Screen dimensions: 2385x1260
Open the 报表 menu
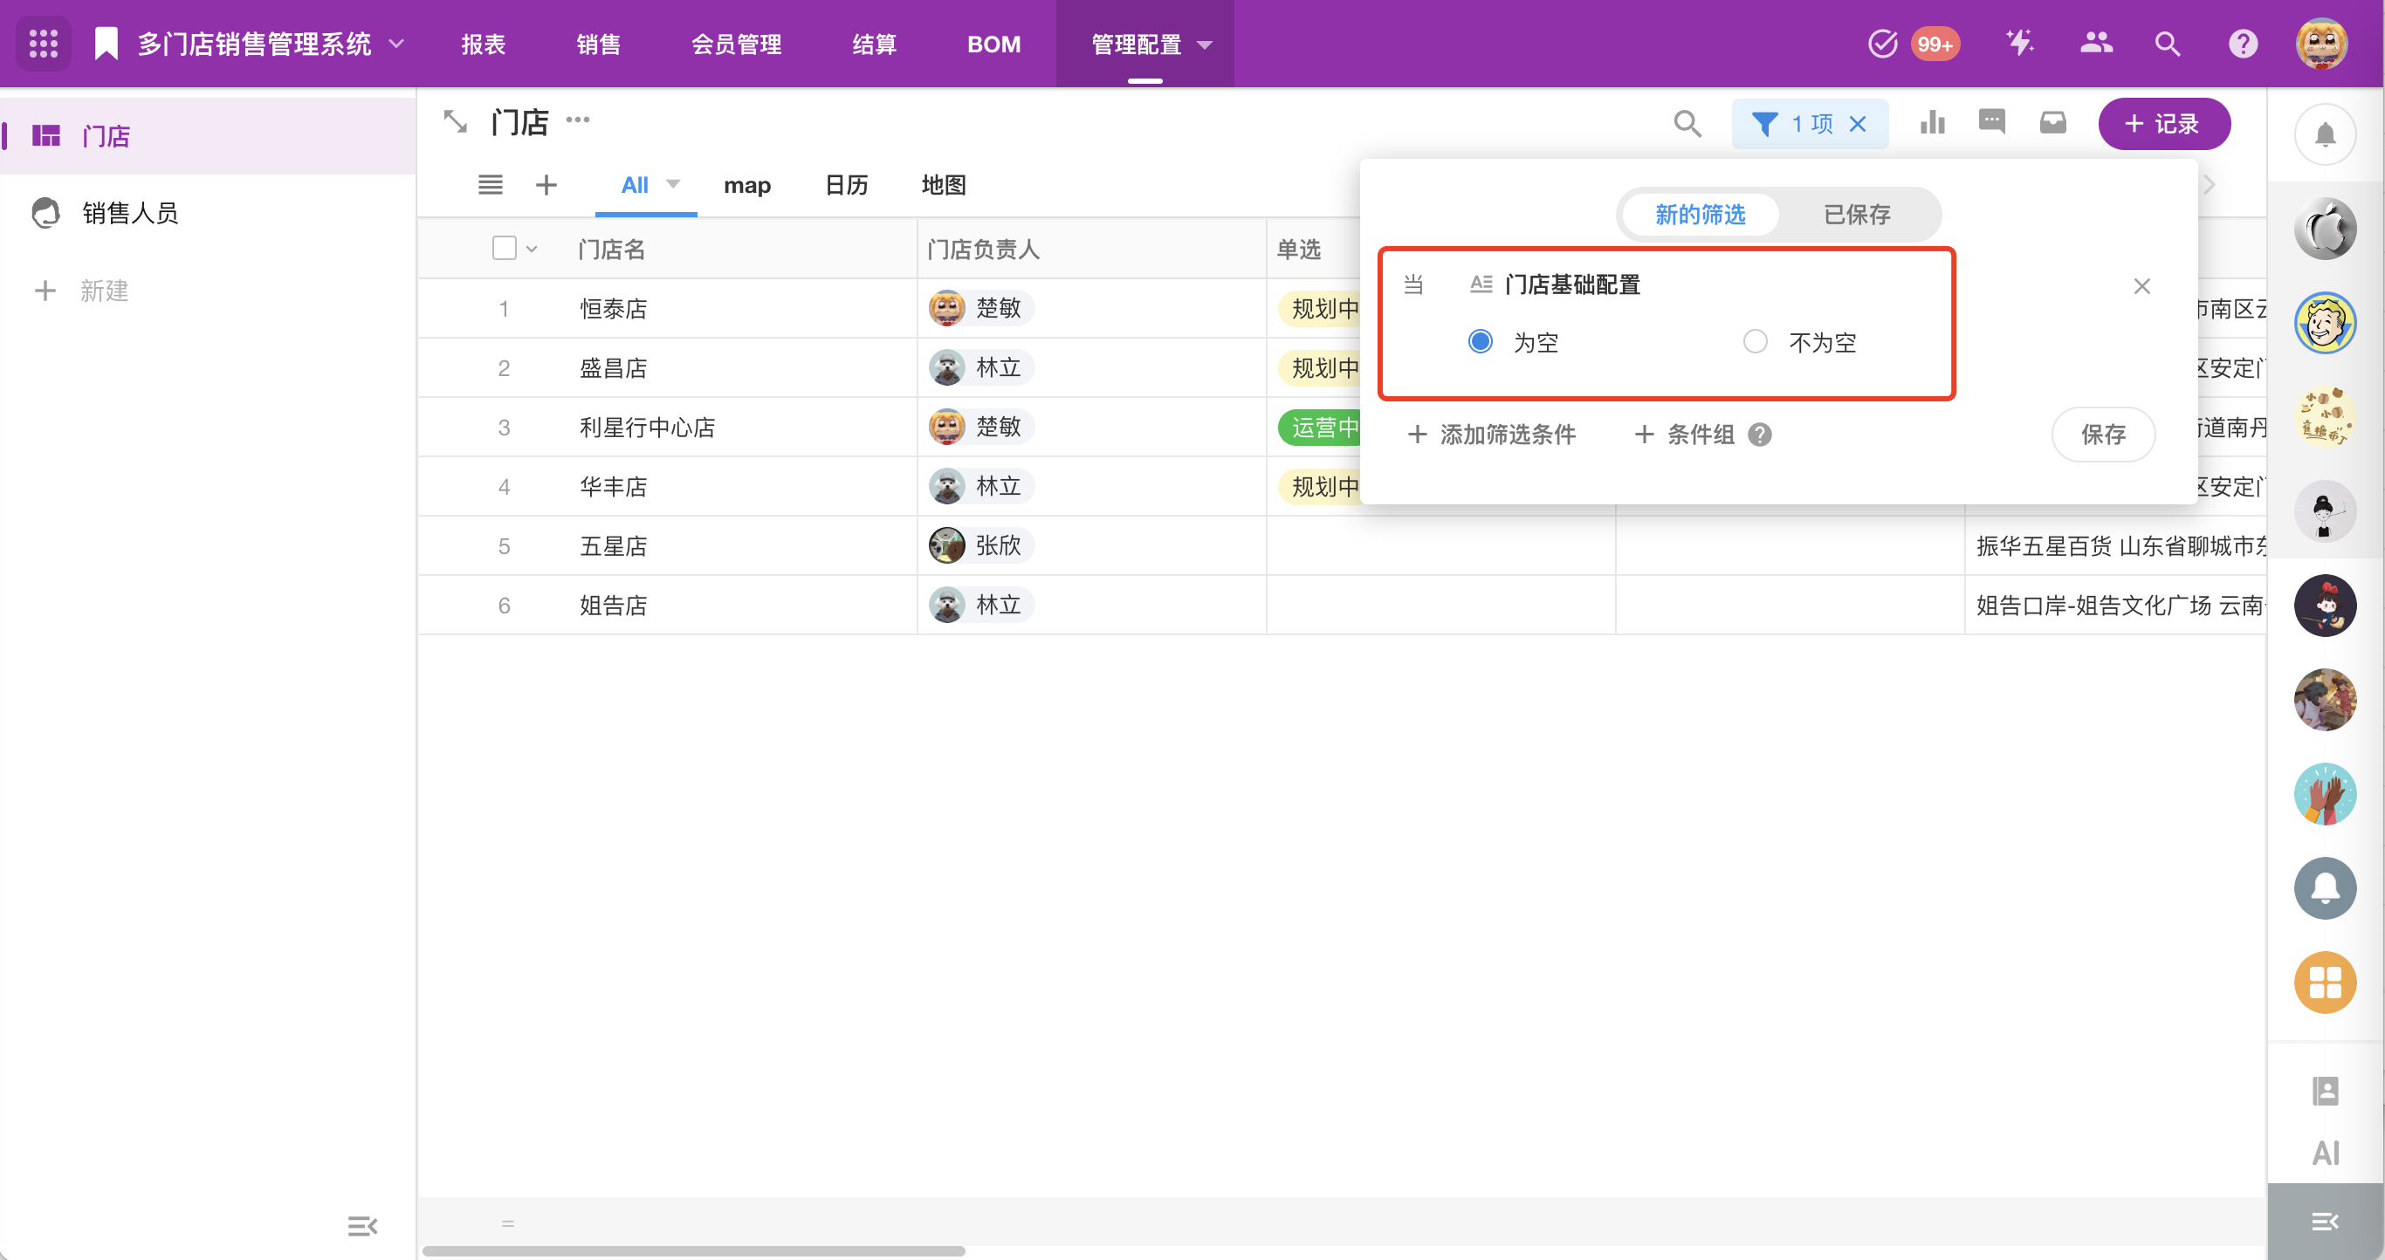(484, 45)
